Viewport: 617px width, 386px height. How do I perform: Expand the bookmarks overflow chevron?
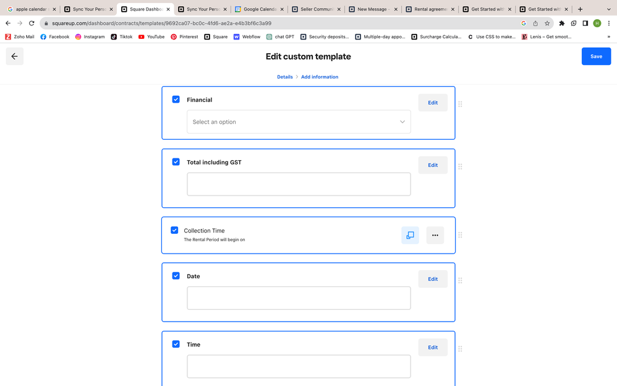[608, 36]
